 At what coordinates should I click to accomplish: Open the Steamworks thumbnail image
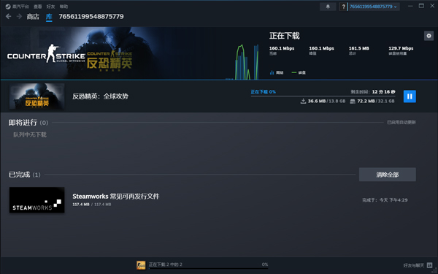click(x=37, y=200)
